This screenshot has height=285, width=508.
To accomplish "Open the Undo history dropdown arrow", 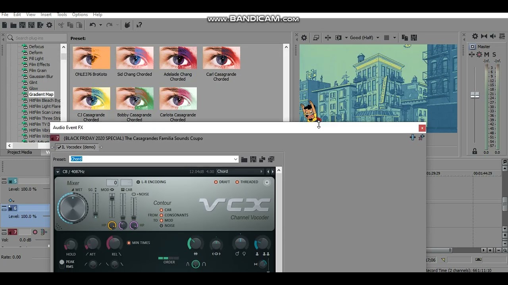I will click(100, 25).
